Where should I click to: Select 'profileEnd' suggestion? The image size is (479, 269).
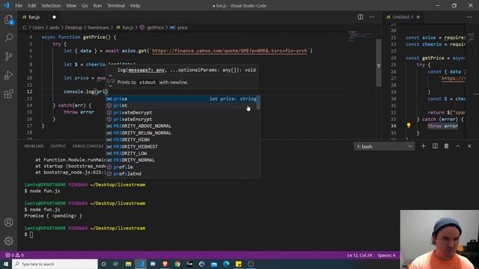pyautogui.click(x=183, y=174)
